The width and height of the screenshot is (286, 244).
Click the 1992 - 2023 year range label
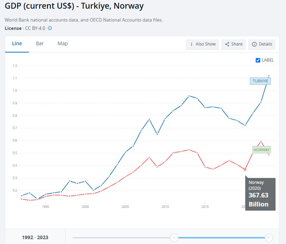pos(35,237)
